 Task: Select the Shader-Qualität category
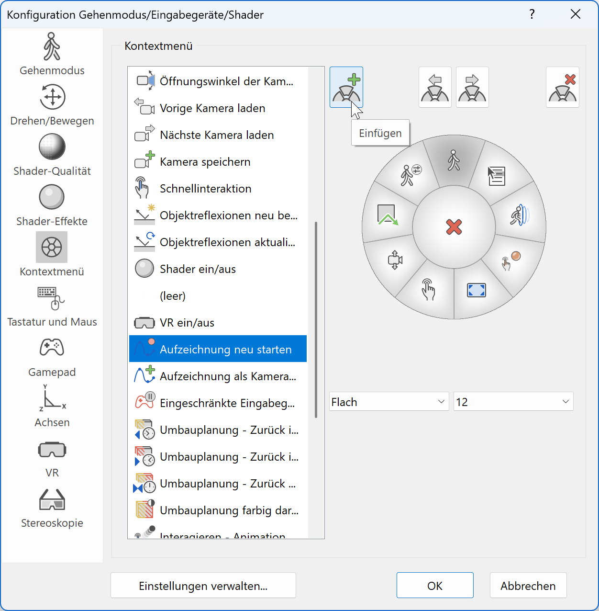point(52,153)
